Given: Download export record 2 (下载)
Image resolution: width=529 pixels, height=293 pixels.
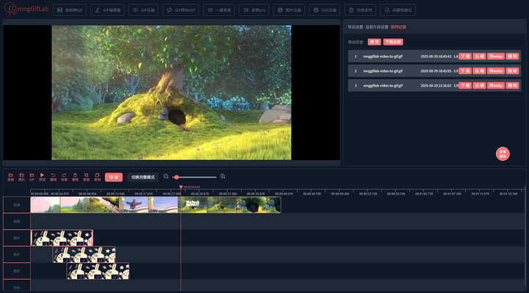Looking at the screenshot, I should (465, 70).
